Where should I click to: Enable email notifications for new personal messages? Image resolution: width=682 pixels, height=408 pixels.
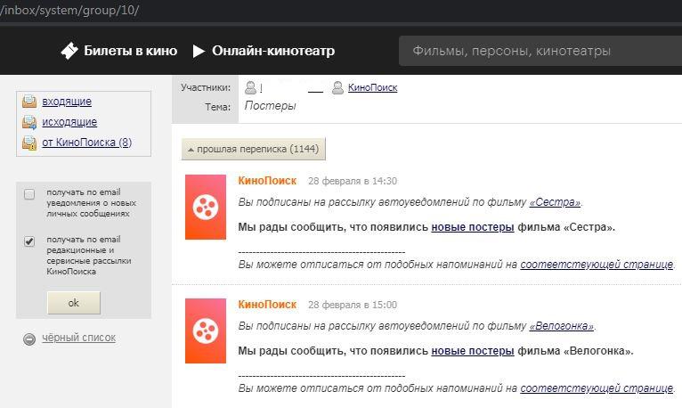(x=29, y=194)
